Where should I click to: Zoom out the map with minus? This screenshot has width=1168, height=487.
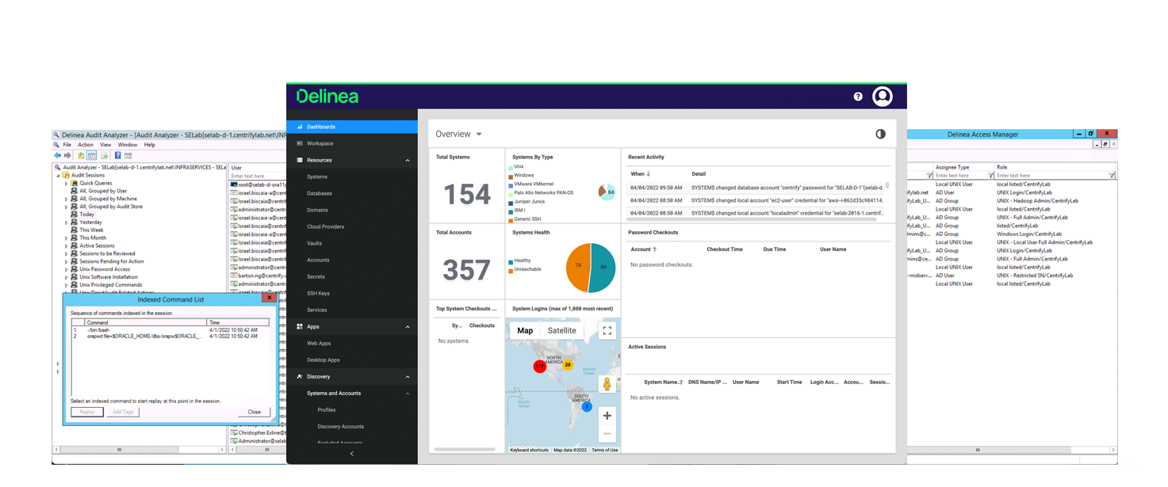point(607,433)
